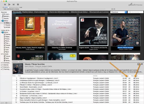This screenshot has height=104, width=144.
Task: Collapse the Qobuz source tree
Action: pos(1,21)
